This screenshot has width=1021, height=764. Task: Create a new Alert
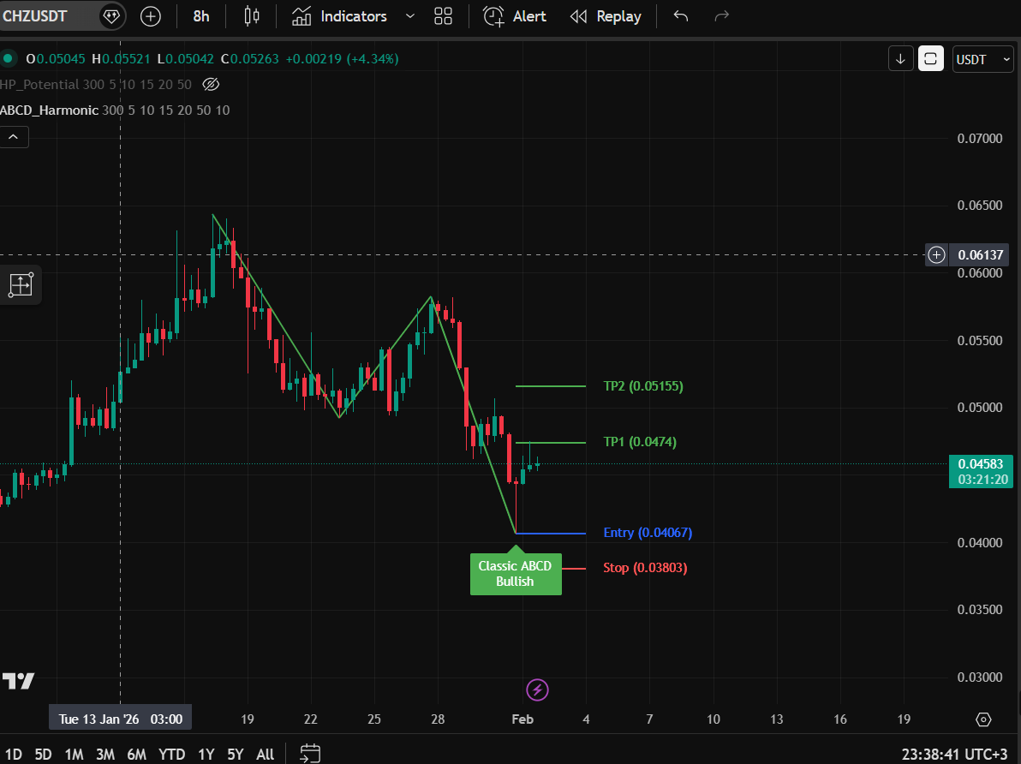coord(515,16)
